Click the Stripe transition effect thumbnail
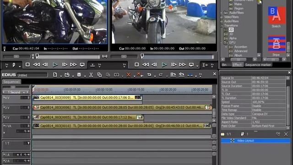293x165 pixels. pyautogui.click(x=277, y=44)
